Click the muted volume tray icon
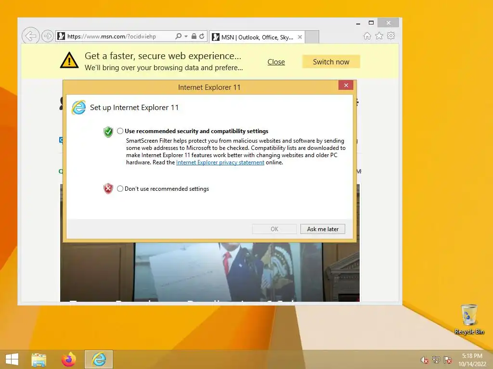 [x=424, y=360]
